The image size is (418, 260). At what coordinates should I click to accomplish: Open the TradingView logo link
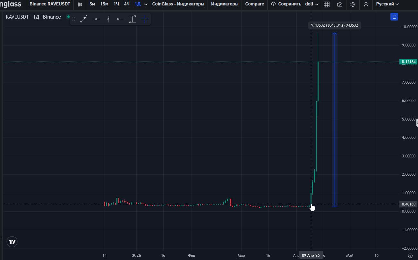pos(12,242)
